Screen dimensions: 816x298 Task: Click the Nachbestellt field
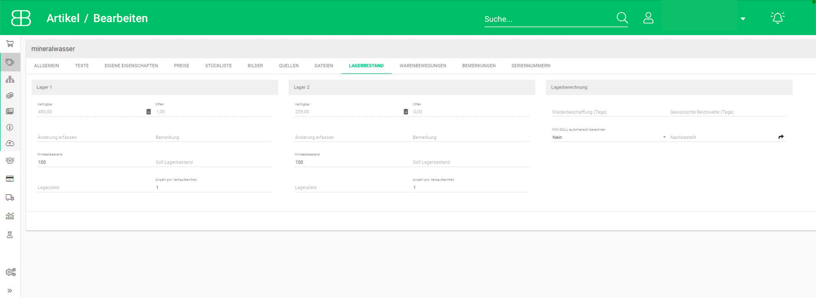click(x=723, y=137)
